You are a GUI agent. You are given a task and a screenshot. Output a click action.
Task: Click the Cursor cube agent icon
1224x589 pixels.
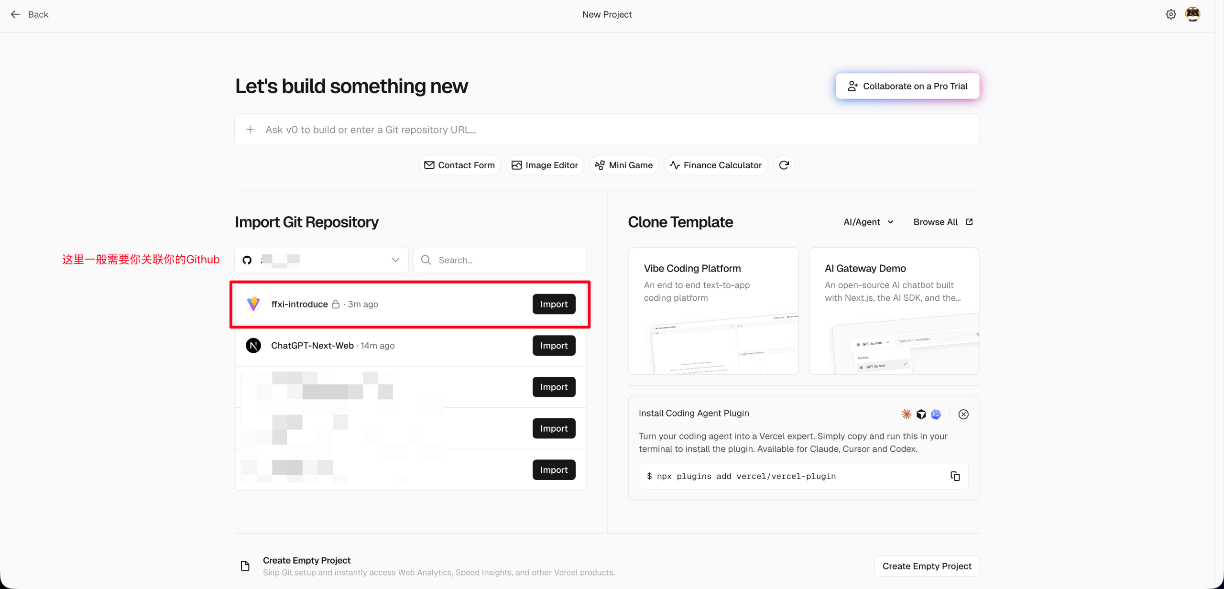pyautogui.click(x=921, y=414)
